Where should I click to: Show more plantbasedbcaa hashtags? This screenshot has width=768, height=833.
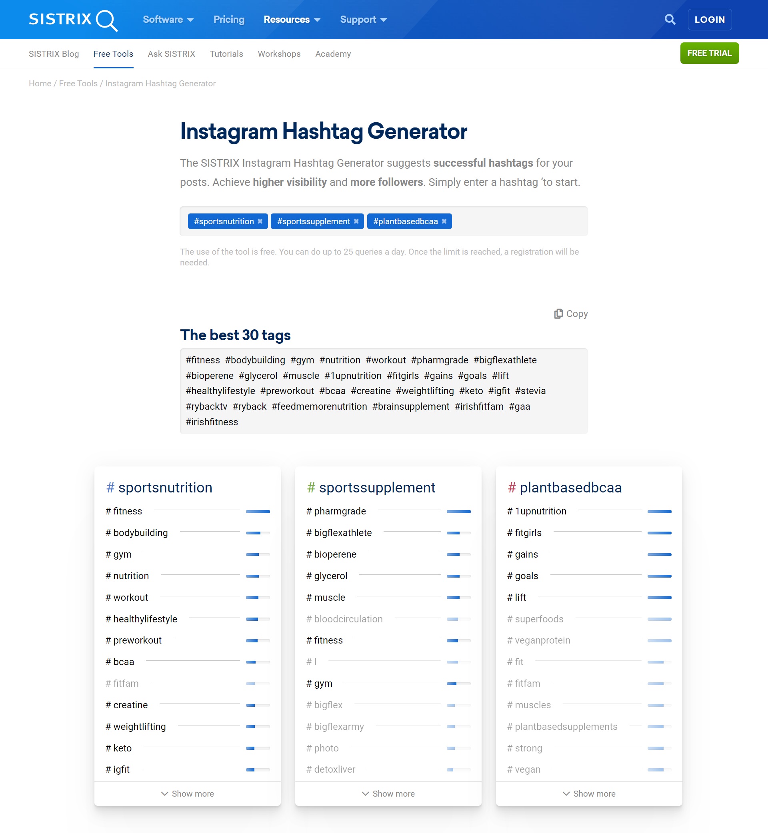coord(589,793)
